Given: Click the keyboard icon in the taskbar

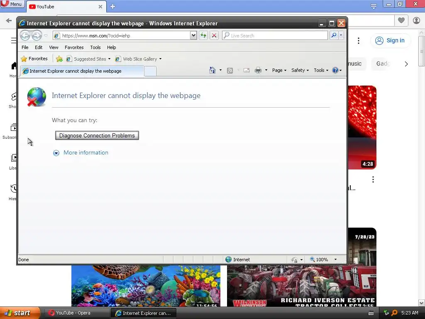Looking at the screenshot, I should pyautogui.click(x=371, y=313).
